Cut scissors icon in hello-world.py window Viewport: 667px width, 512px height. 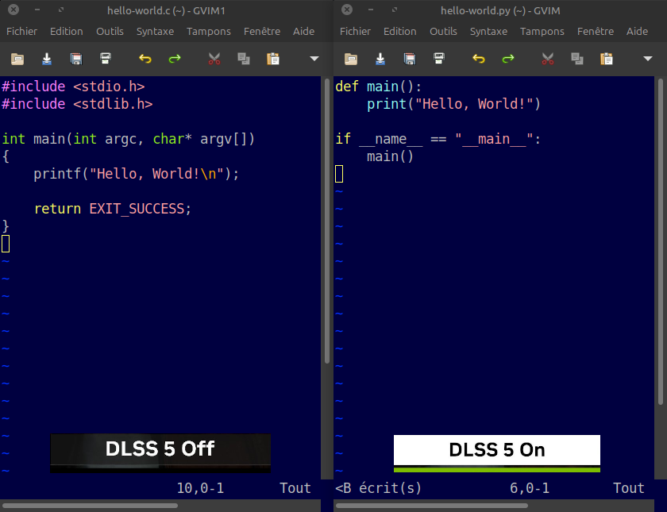coord(548,59)
